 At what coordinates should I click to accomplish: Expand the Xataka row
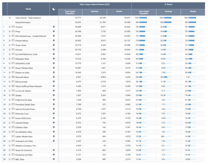tap(9, 96)
